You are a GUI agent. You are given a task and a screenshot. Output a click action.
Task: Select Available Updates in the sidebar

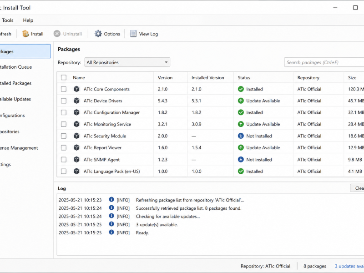click(x=15, y=99)
